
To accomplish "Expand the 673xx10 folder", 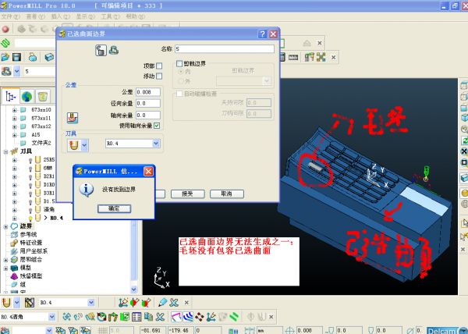I will [x=14, y=110].
